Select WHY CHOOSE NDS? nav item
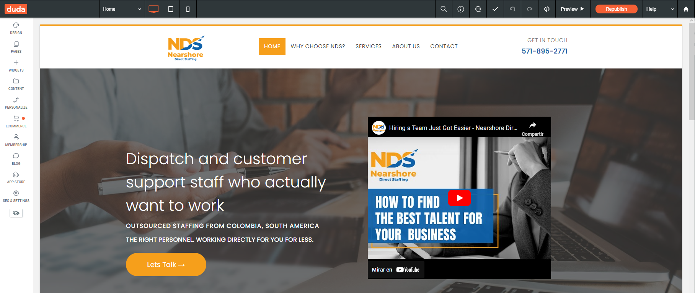 pyautogui.click(x=318, y=46)
